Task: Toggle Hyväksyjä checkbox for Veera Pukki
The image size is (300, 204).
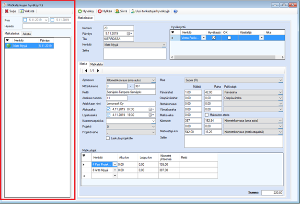Action: tap(214, 38)
